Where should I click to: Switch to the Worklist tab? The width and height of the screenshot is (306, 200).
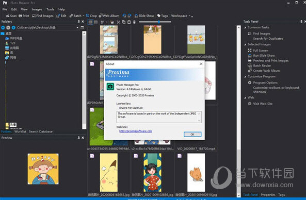point(20,131)
